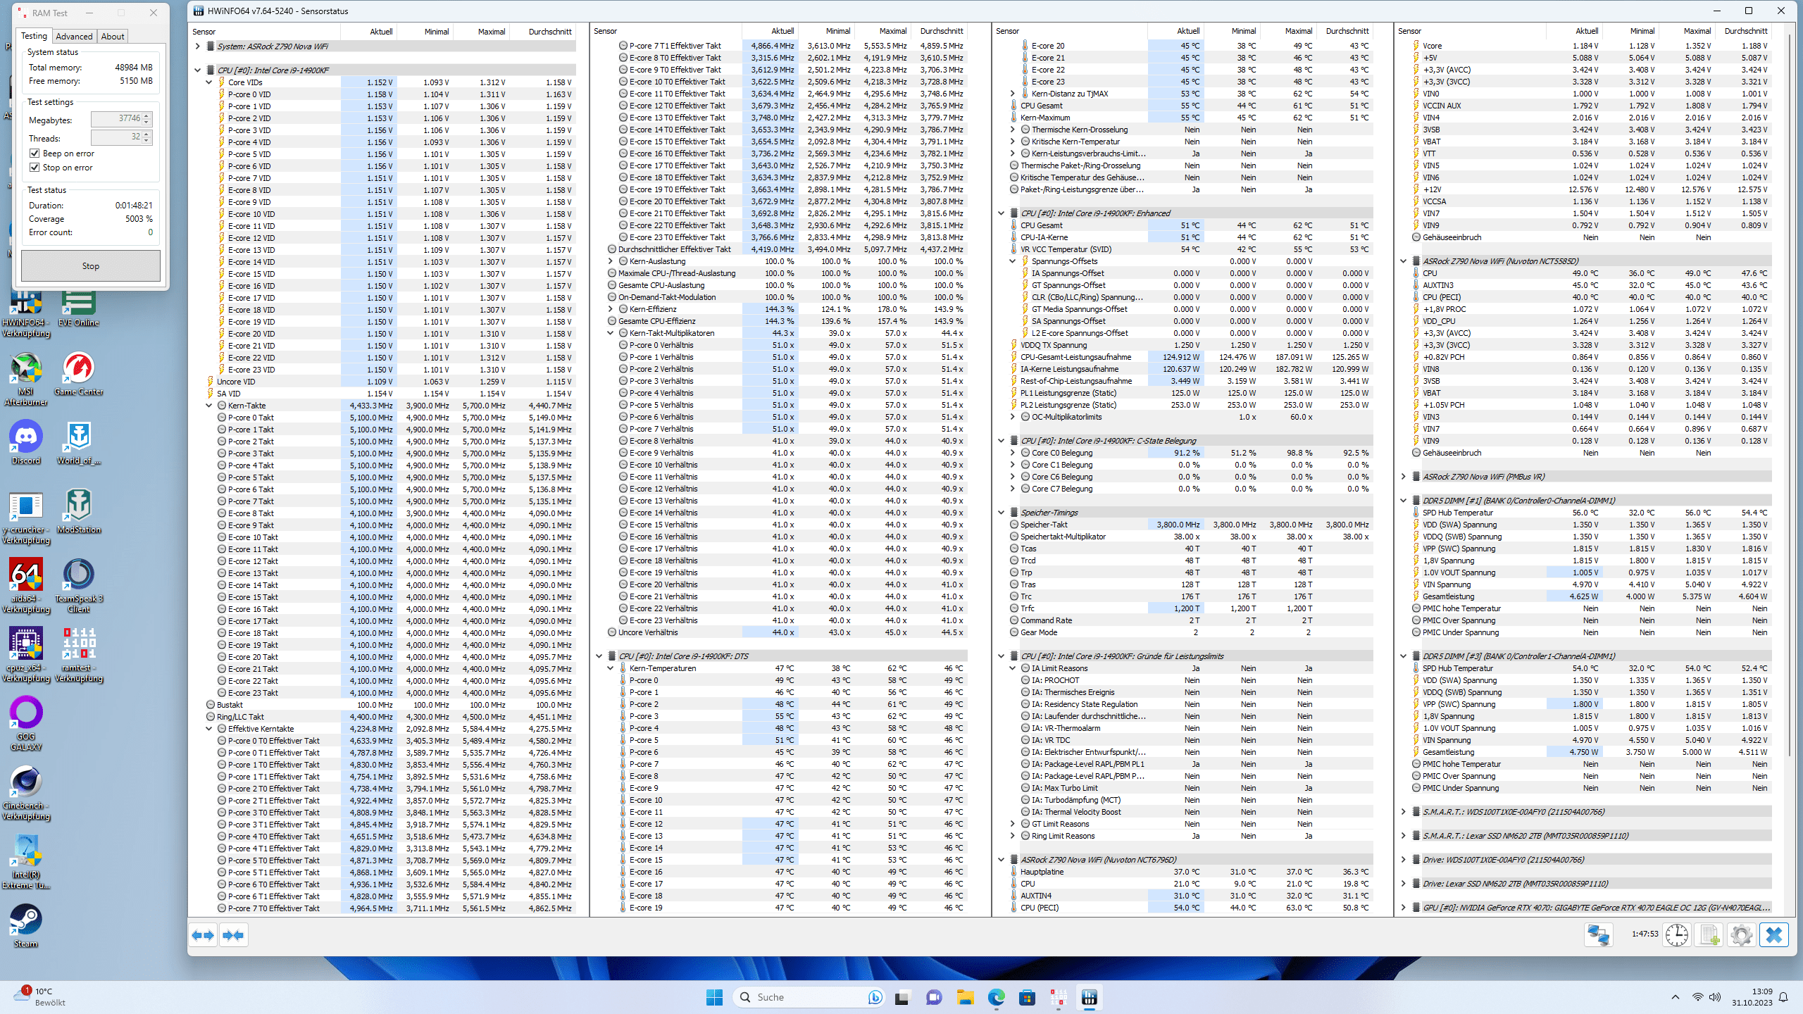Click the collapse-columns arrows button
The height and width of the screenshot is (1014, 1803).
[233, 935]
